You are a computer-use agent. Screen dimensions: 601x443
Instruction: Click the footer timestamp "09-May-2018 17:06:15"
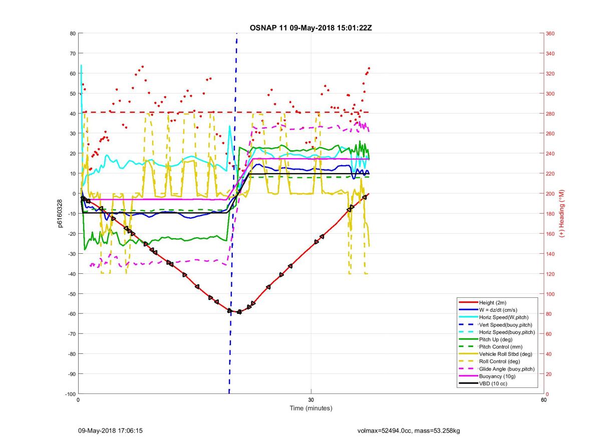[110, 430]
